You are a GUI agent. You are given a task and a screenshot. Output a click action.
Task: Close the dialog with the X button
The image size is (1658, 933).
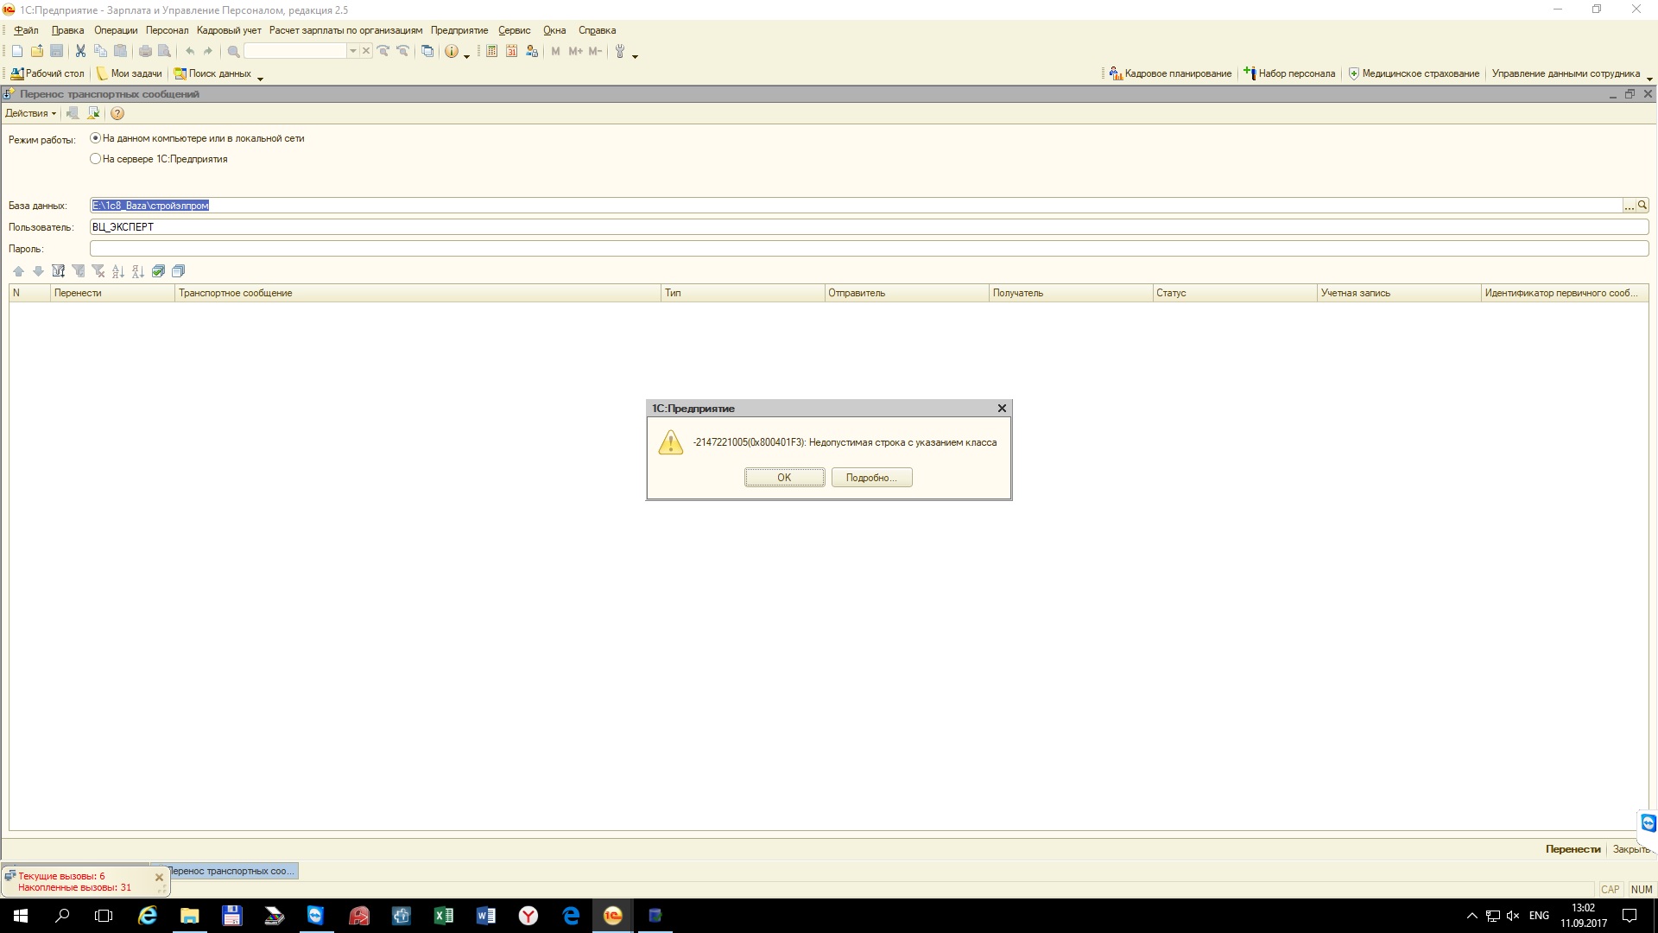[1002, 408]
